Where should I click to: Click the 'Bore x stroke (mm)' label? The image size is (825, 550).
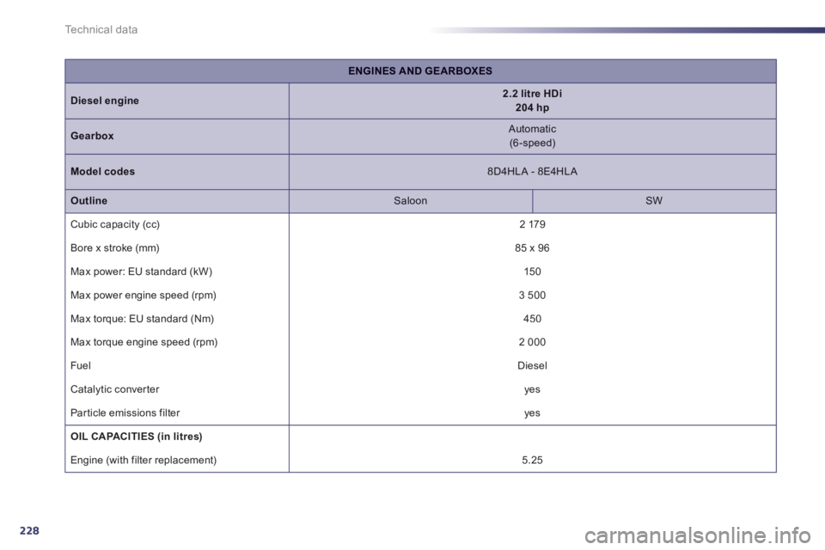coord(114,247)
